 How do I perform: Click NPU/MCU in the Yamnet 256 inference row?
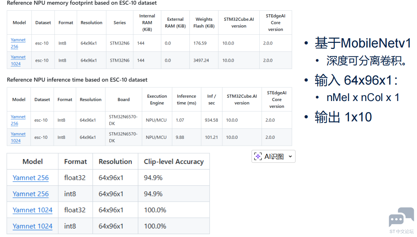click(x=156, y=120)
